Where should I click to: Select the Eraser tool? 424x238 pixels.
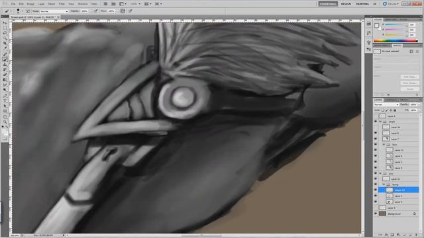[5, 75]
